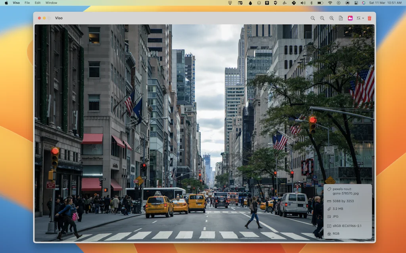Open the File menu
This screenshot has height=253, width=406.
(27, 3)
